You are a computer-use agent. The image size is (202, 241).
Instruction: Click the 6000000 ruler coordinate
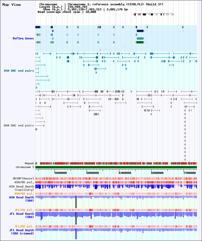[x=93, y=173]
